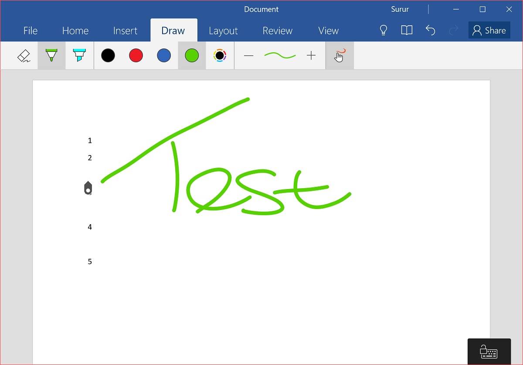
Task: Open the touch keyboard icon
Action: pos(489,351)
